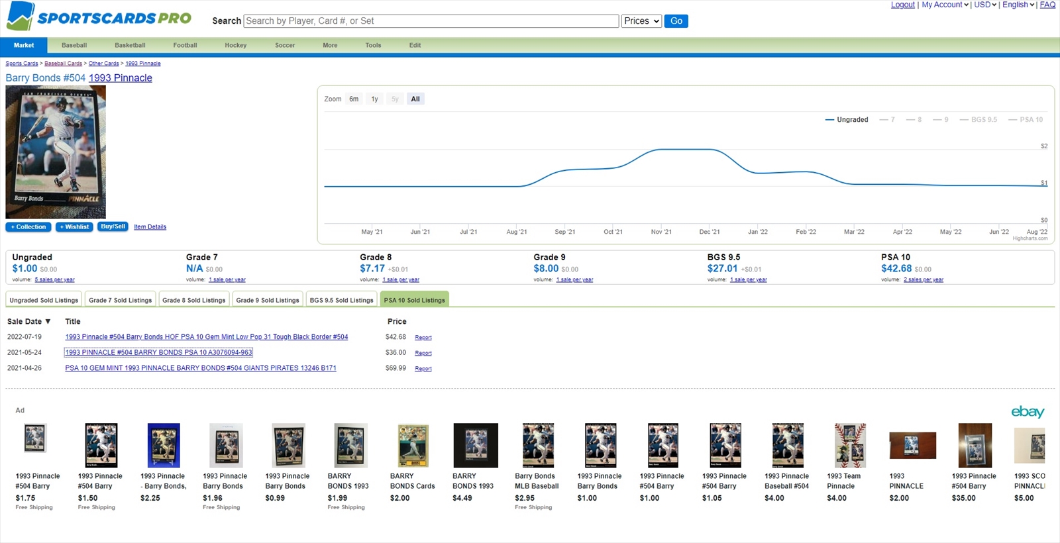Click the SportsCardsPro logo
Screen dimensions: 1060x543
point(99,17)
